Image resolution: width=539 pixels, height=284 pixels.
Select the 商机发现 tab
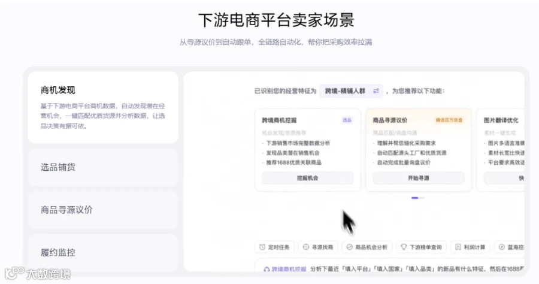103,107
